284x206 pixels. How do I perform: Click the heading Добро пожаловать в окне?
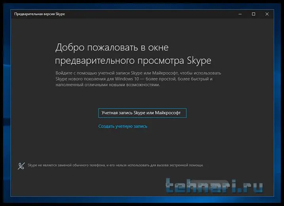coord(112,47)
